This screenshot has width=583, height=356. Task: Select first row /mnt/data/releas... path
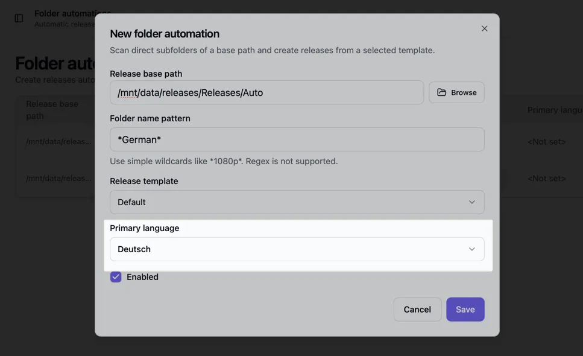tap(58, 142)
